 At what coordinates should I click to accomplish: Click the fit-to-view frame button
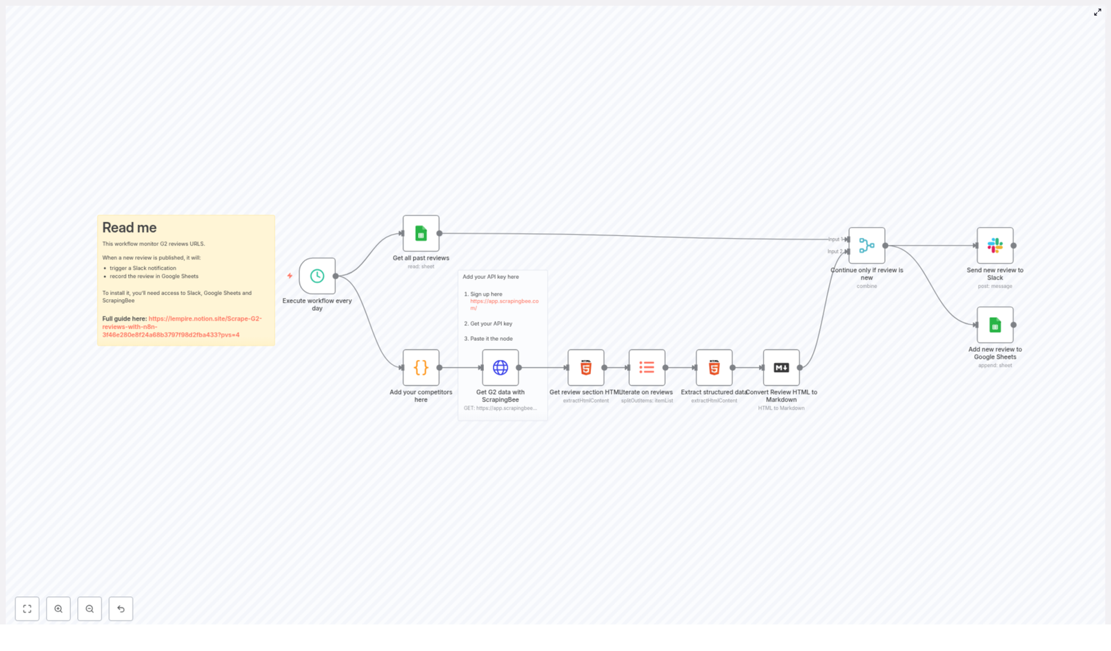pos(27,609)
